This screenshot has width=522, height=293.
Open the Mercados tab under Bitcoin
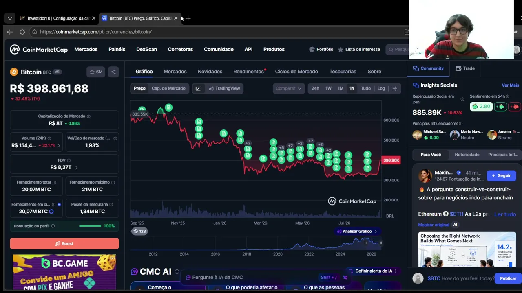click(x=175, y=72)
